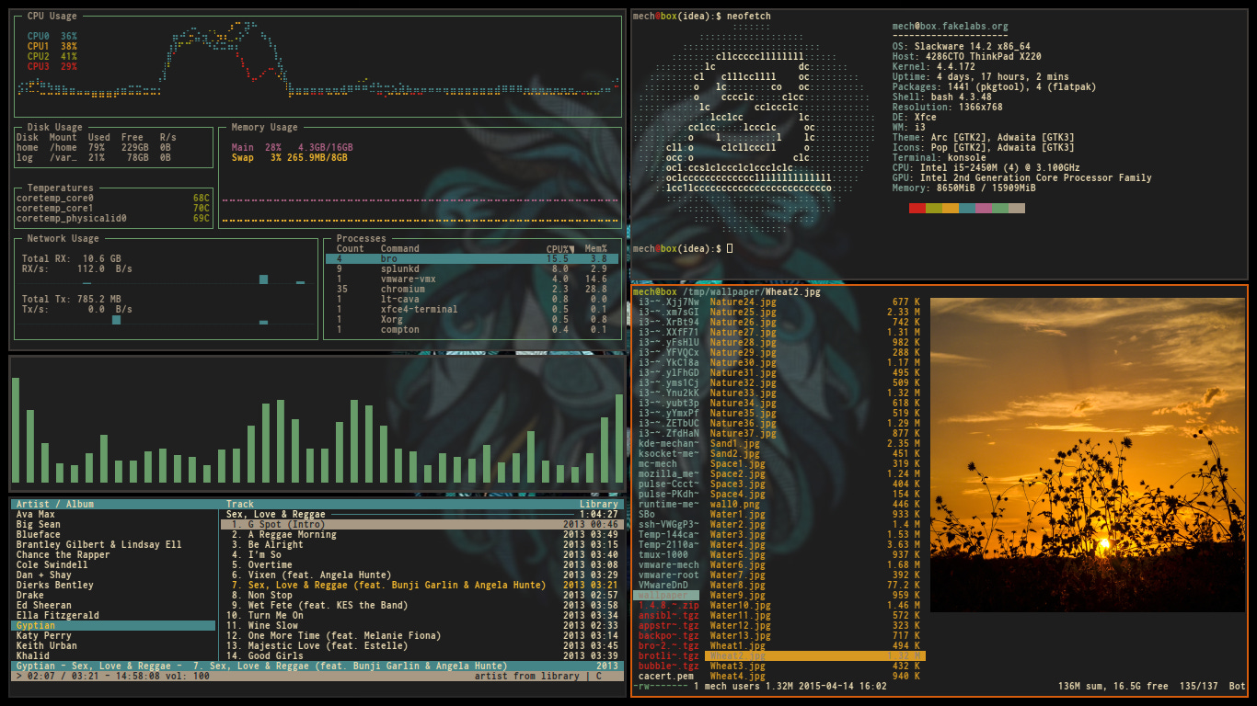1257x706 pixels.
Task: Click the terminal cursor at the prompt
Action: tap(730, 249)
